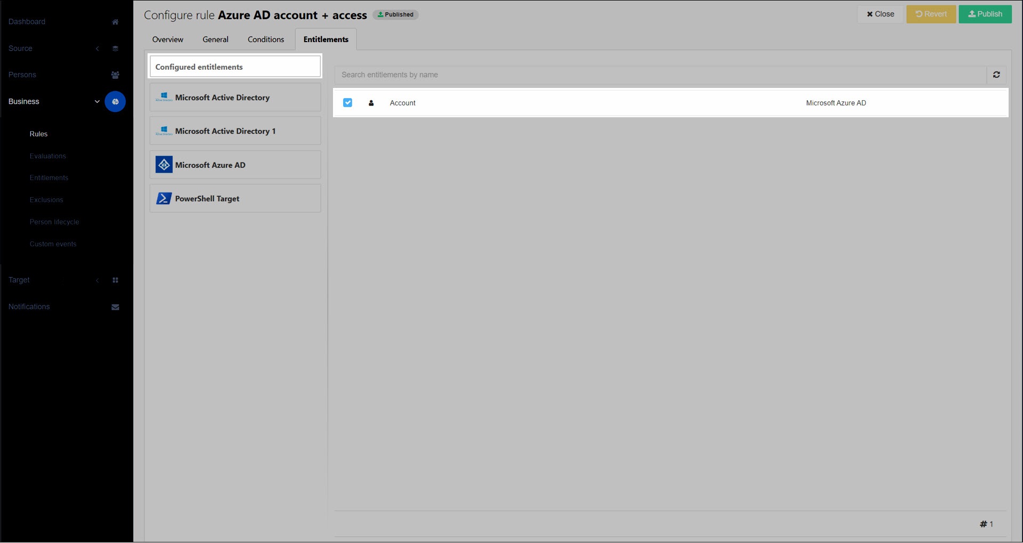The height and width of the screenshot is (543, 1023).
Task: Click the Notifications envelope icon
Action: click(x=115, y=307)
